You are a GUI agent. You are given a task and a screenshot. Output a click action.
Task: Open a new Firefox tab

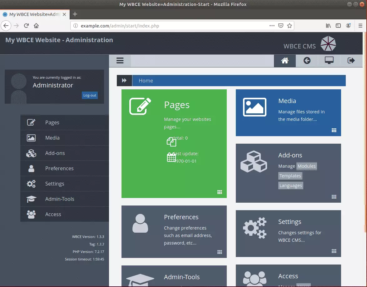(x=75, y=14)
